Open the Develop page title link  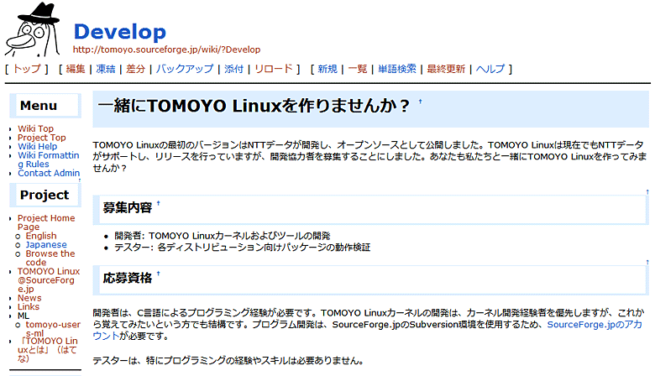click(x=120, y=32)
